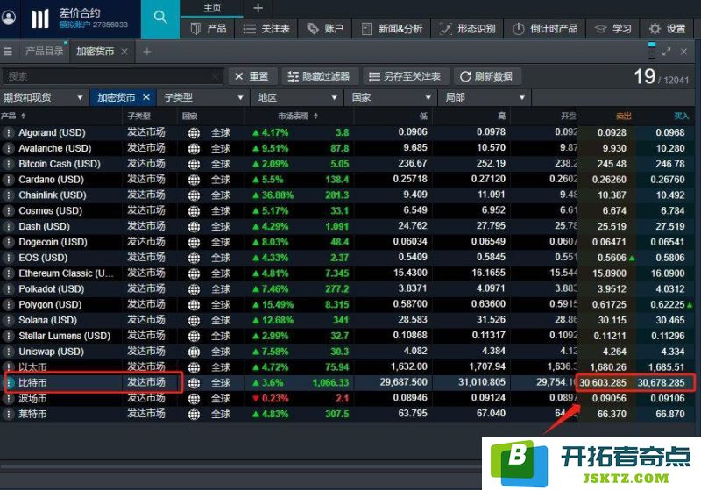
Task: Click 刷新数据 refresh data button
Action: 487,76
